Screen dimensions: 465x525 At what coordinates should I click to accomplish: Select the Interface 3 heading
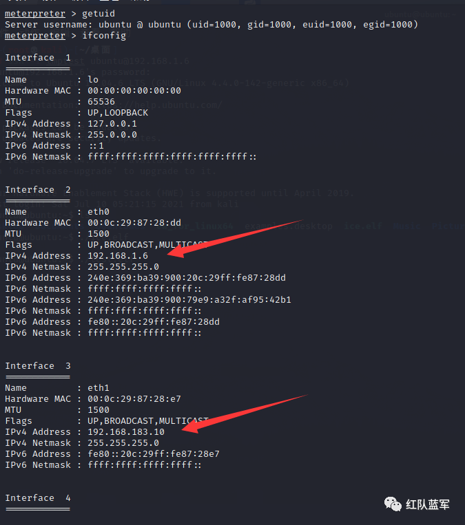click(38, 366)
